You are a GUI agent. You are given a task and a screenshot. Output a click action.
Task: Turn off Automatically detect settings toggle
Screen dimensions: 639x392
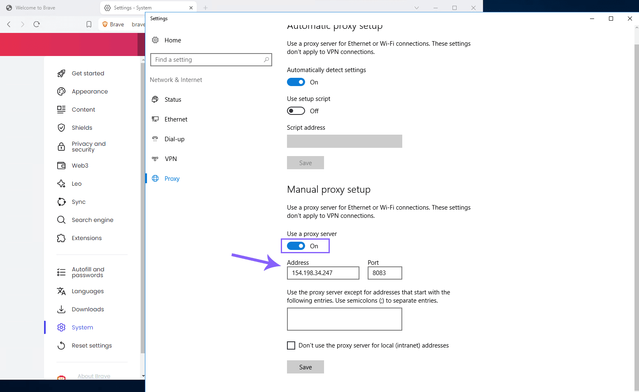pos(296,82)
